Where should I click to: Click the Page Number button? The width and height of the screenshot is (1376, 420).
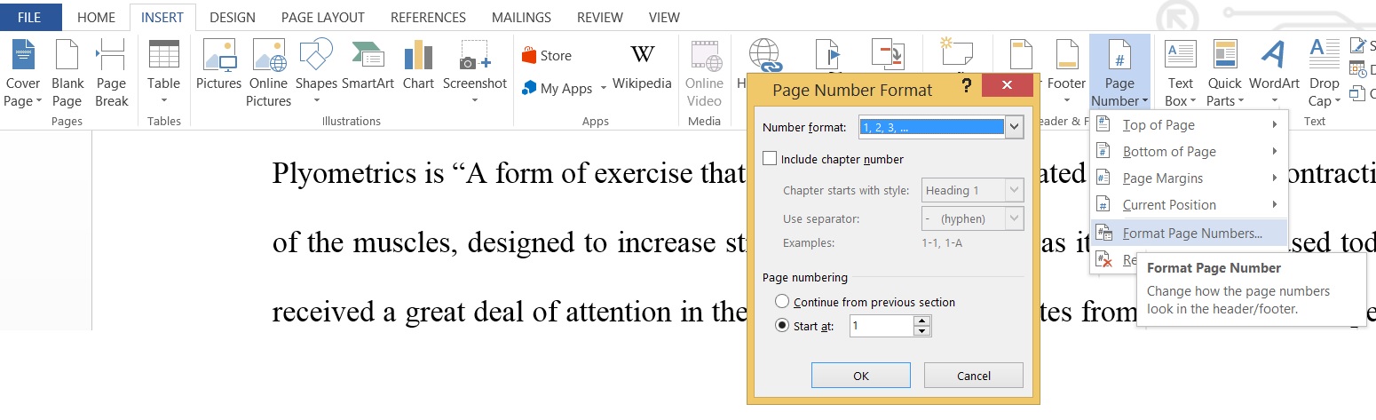(x=1119, y=73)
